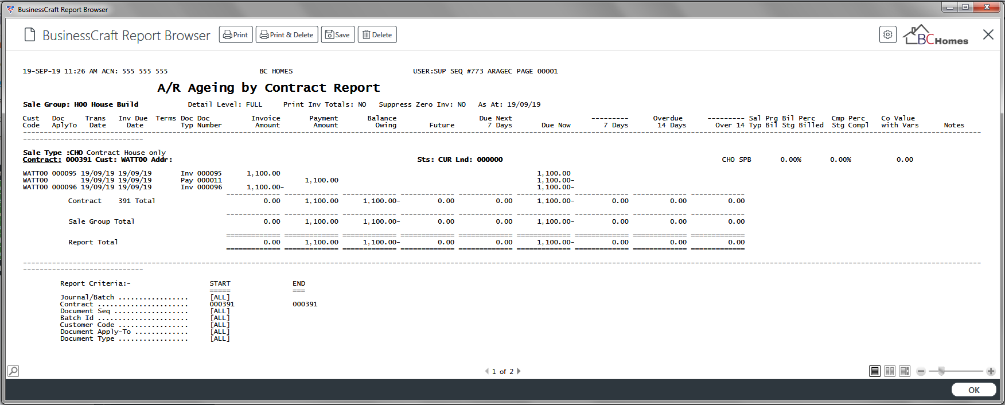
Task: Click the BusinessCraft icon in the title bar
Action: tap(10, 9)
